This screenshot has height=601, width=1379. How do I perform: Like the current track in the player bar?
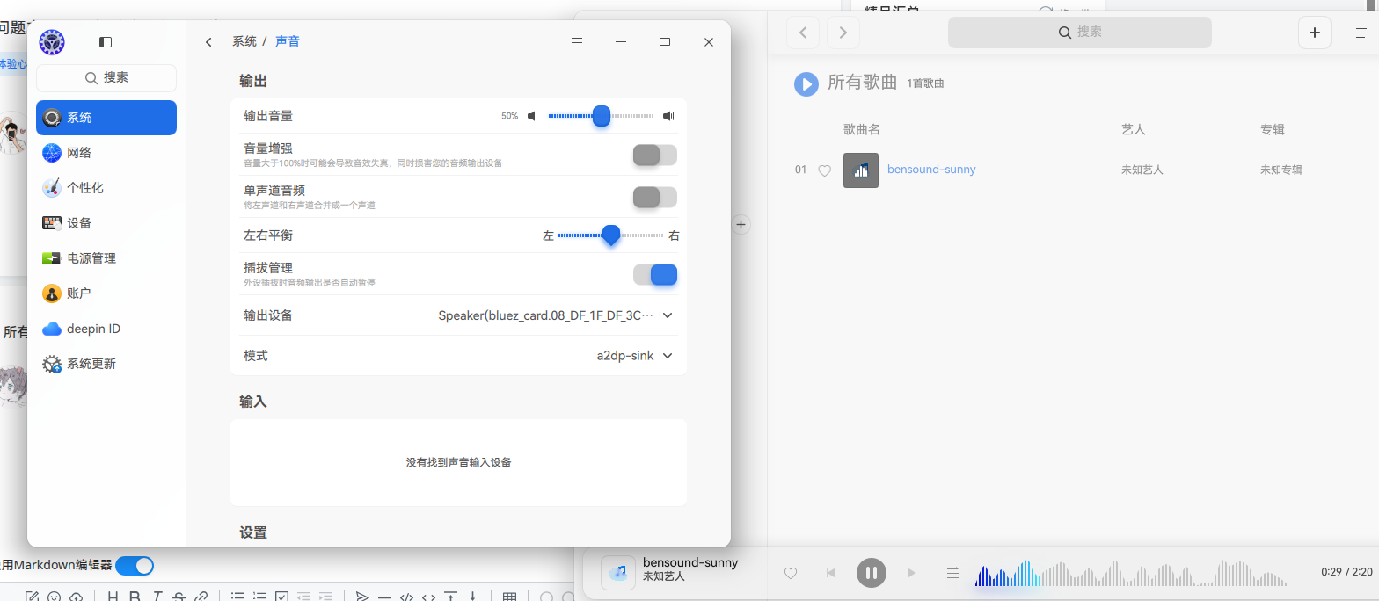pyautogui.click(x=791, y=573)
